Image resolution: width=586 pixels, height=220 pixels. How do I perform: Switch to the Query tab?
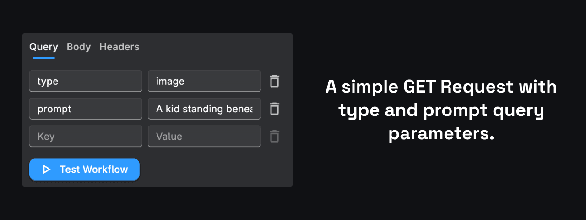pyautogui.click(x=43, y=47)
